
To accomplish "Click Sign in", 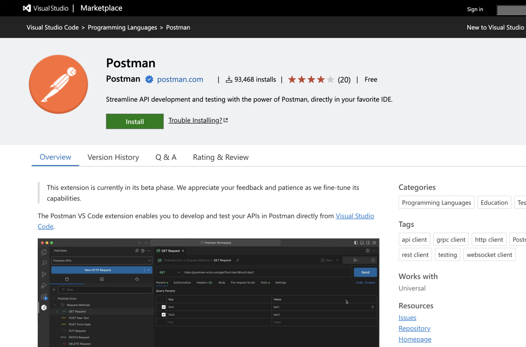I will pos(475,9).
